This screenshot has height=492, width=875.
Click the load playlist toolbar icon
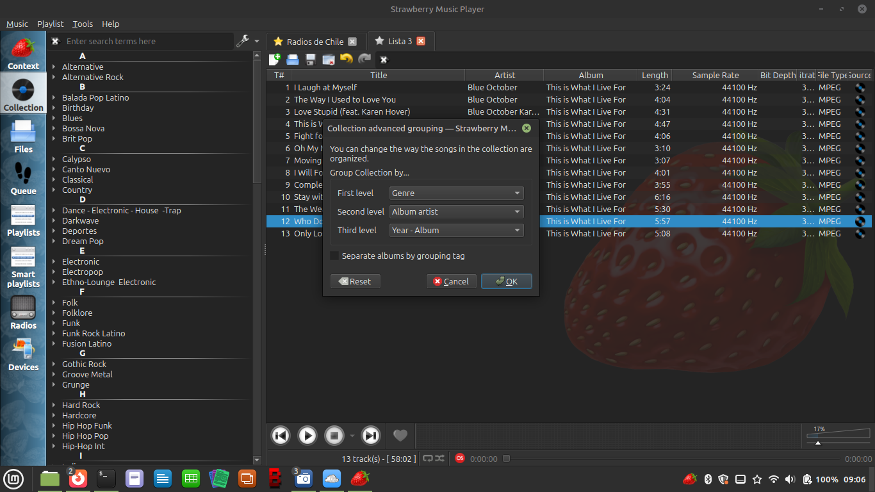pos(293,60)
